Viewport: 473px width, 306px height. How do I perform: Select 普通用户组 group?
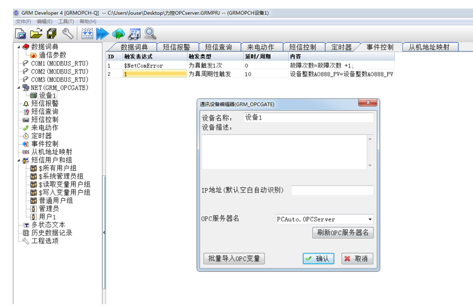click(56, 201)
